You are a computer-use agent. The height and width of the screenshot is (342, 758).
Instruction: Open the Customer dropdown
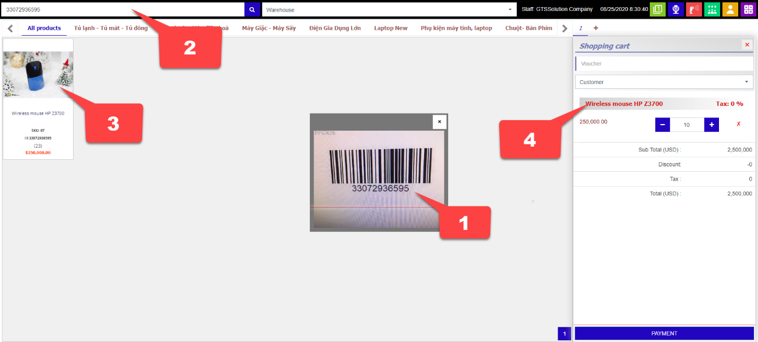[664, 82]
